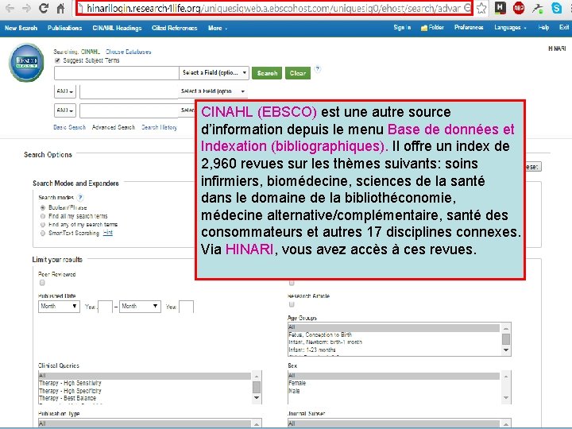Click the Sign In link
This screenshot has width=572, height=429.
coord(402,27)
